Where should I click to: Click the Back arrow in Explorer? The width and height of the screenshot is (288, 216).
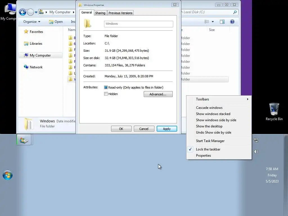(22, 12)
